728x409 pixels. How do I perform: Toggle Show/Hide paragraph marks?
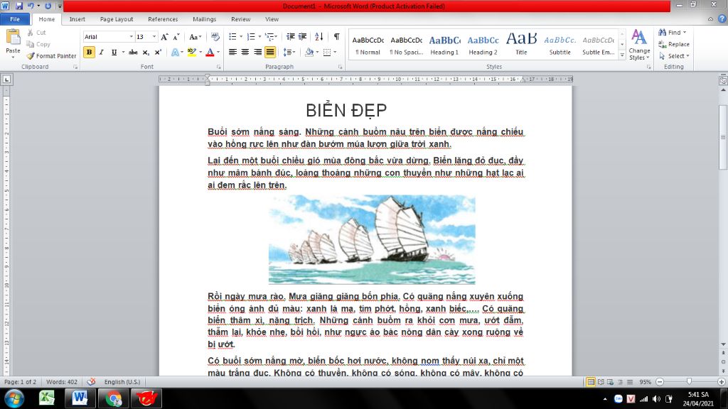point(336,37)
